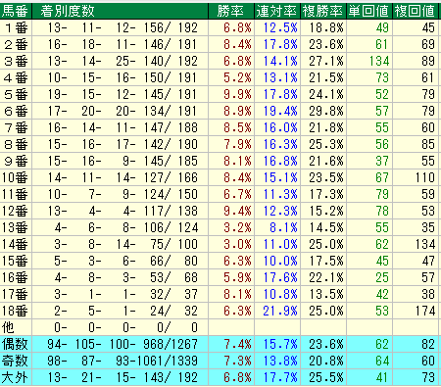Select the 14番 row label
Image resolution: width=441 pixels, height=387 pixels.
(x=15, y=244)
